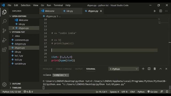Click Ln 19, Col 1 status entry
171x96 pixels.
coord(102,92)
